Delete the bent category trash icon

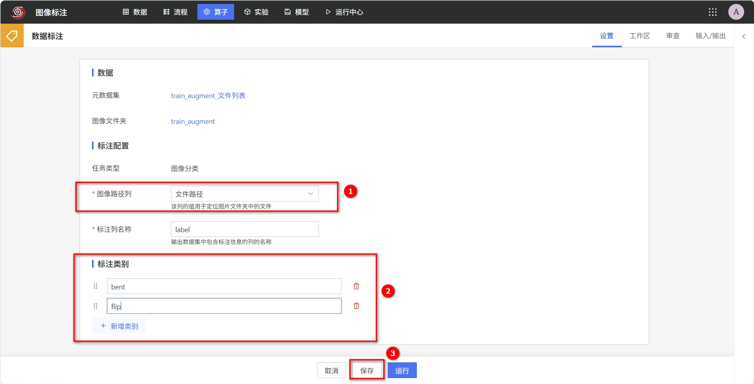point(356,286)
